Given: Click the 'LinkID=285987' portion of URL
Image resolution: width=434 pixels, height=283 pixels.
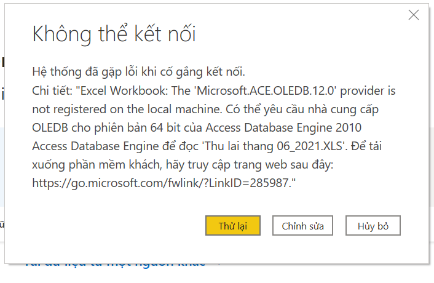Looking at the screenshot, I should (x=249, y=183).
